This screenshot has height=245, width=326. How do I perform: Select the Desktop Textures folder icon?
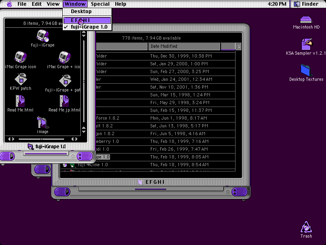[x=306, y=70]
